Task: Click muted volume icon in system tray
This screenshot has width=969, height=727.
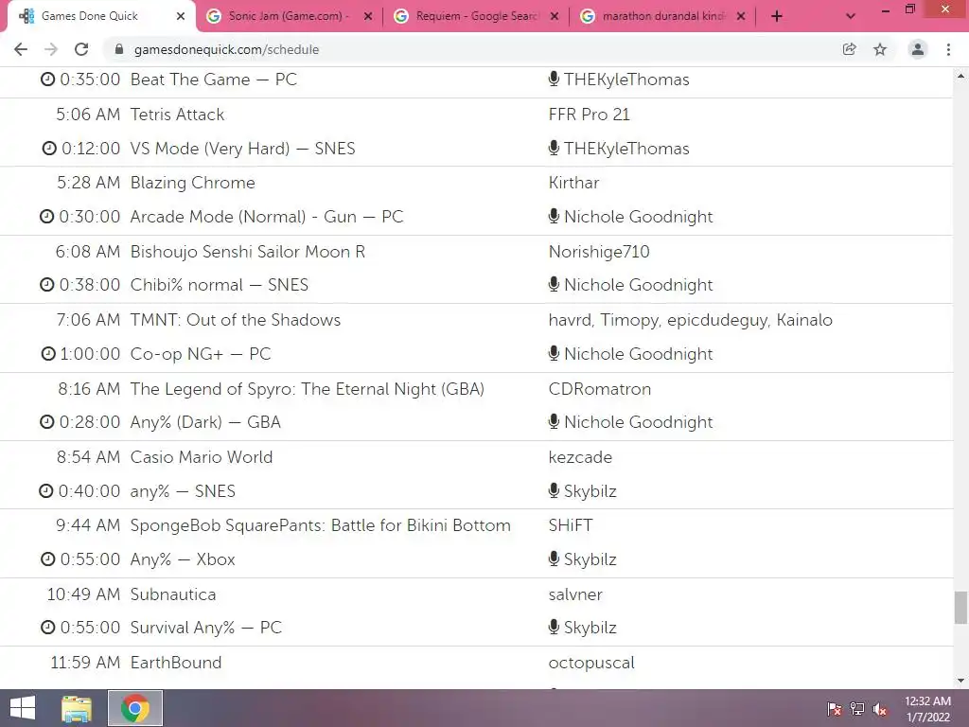Action: (x=880, y=709)
